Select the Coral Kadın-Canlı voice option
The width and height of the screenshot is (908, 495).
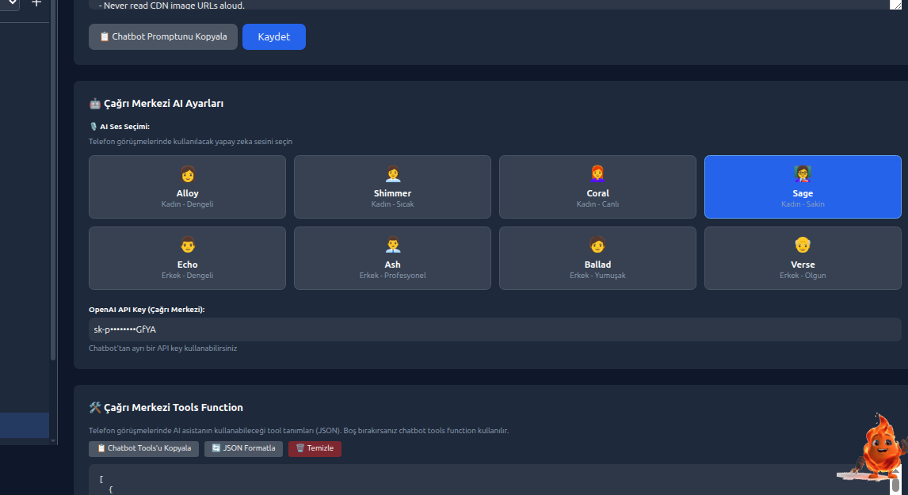597,187
